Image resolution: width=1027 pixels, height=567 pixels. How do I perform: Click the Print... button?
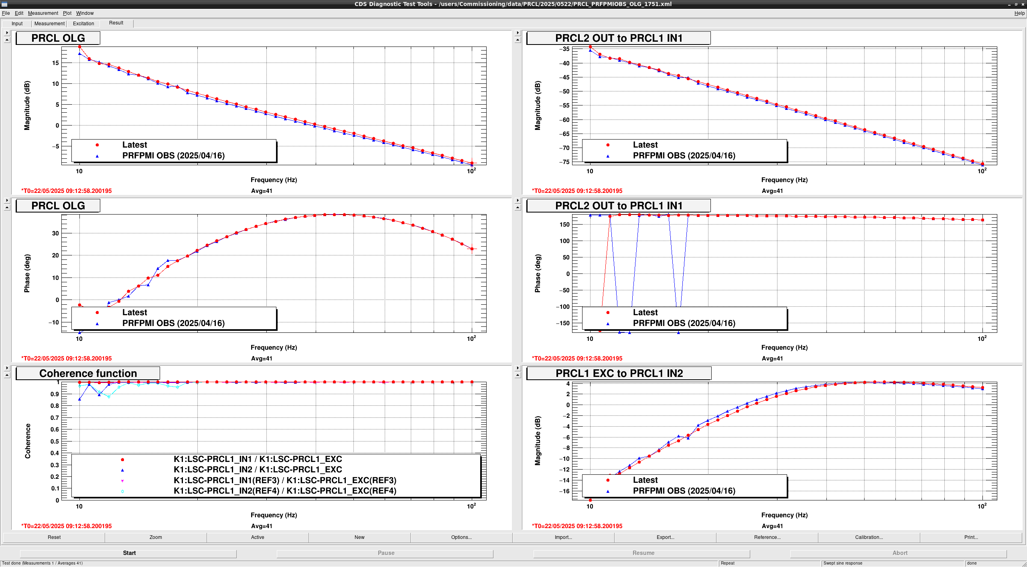click(971, 537)
